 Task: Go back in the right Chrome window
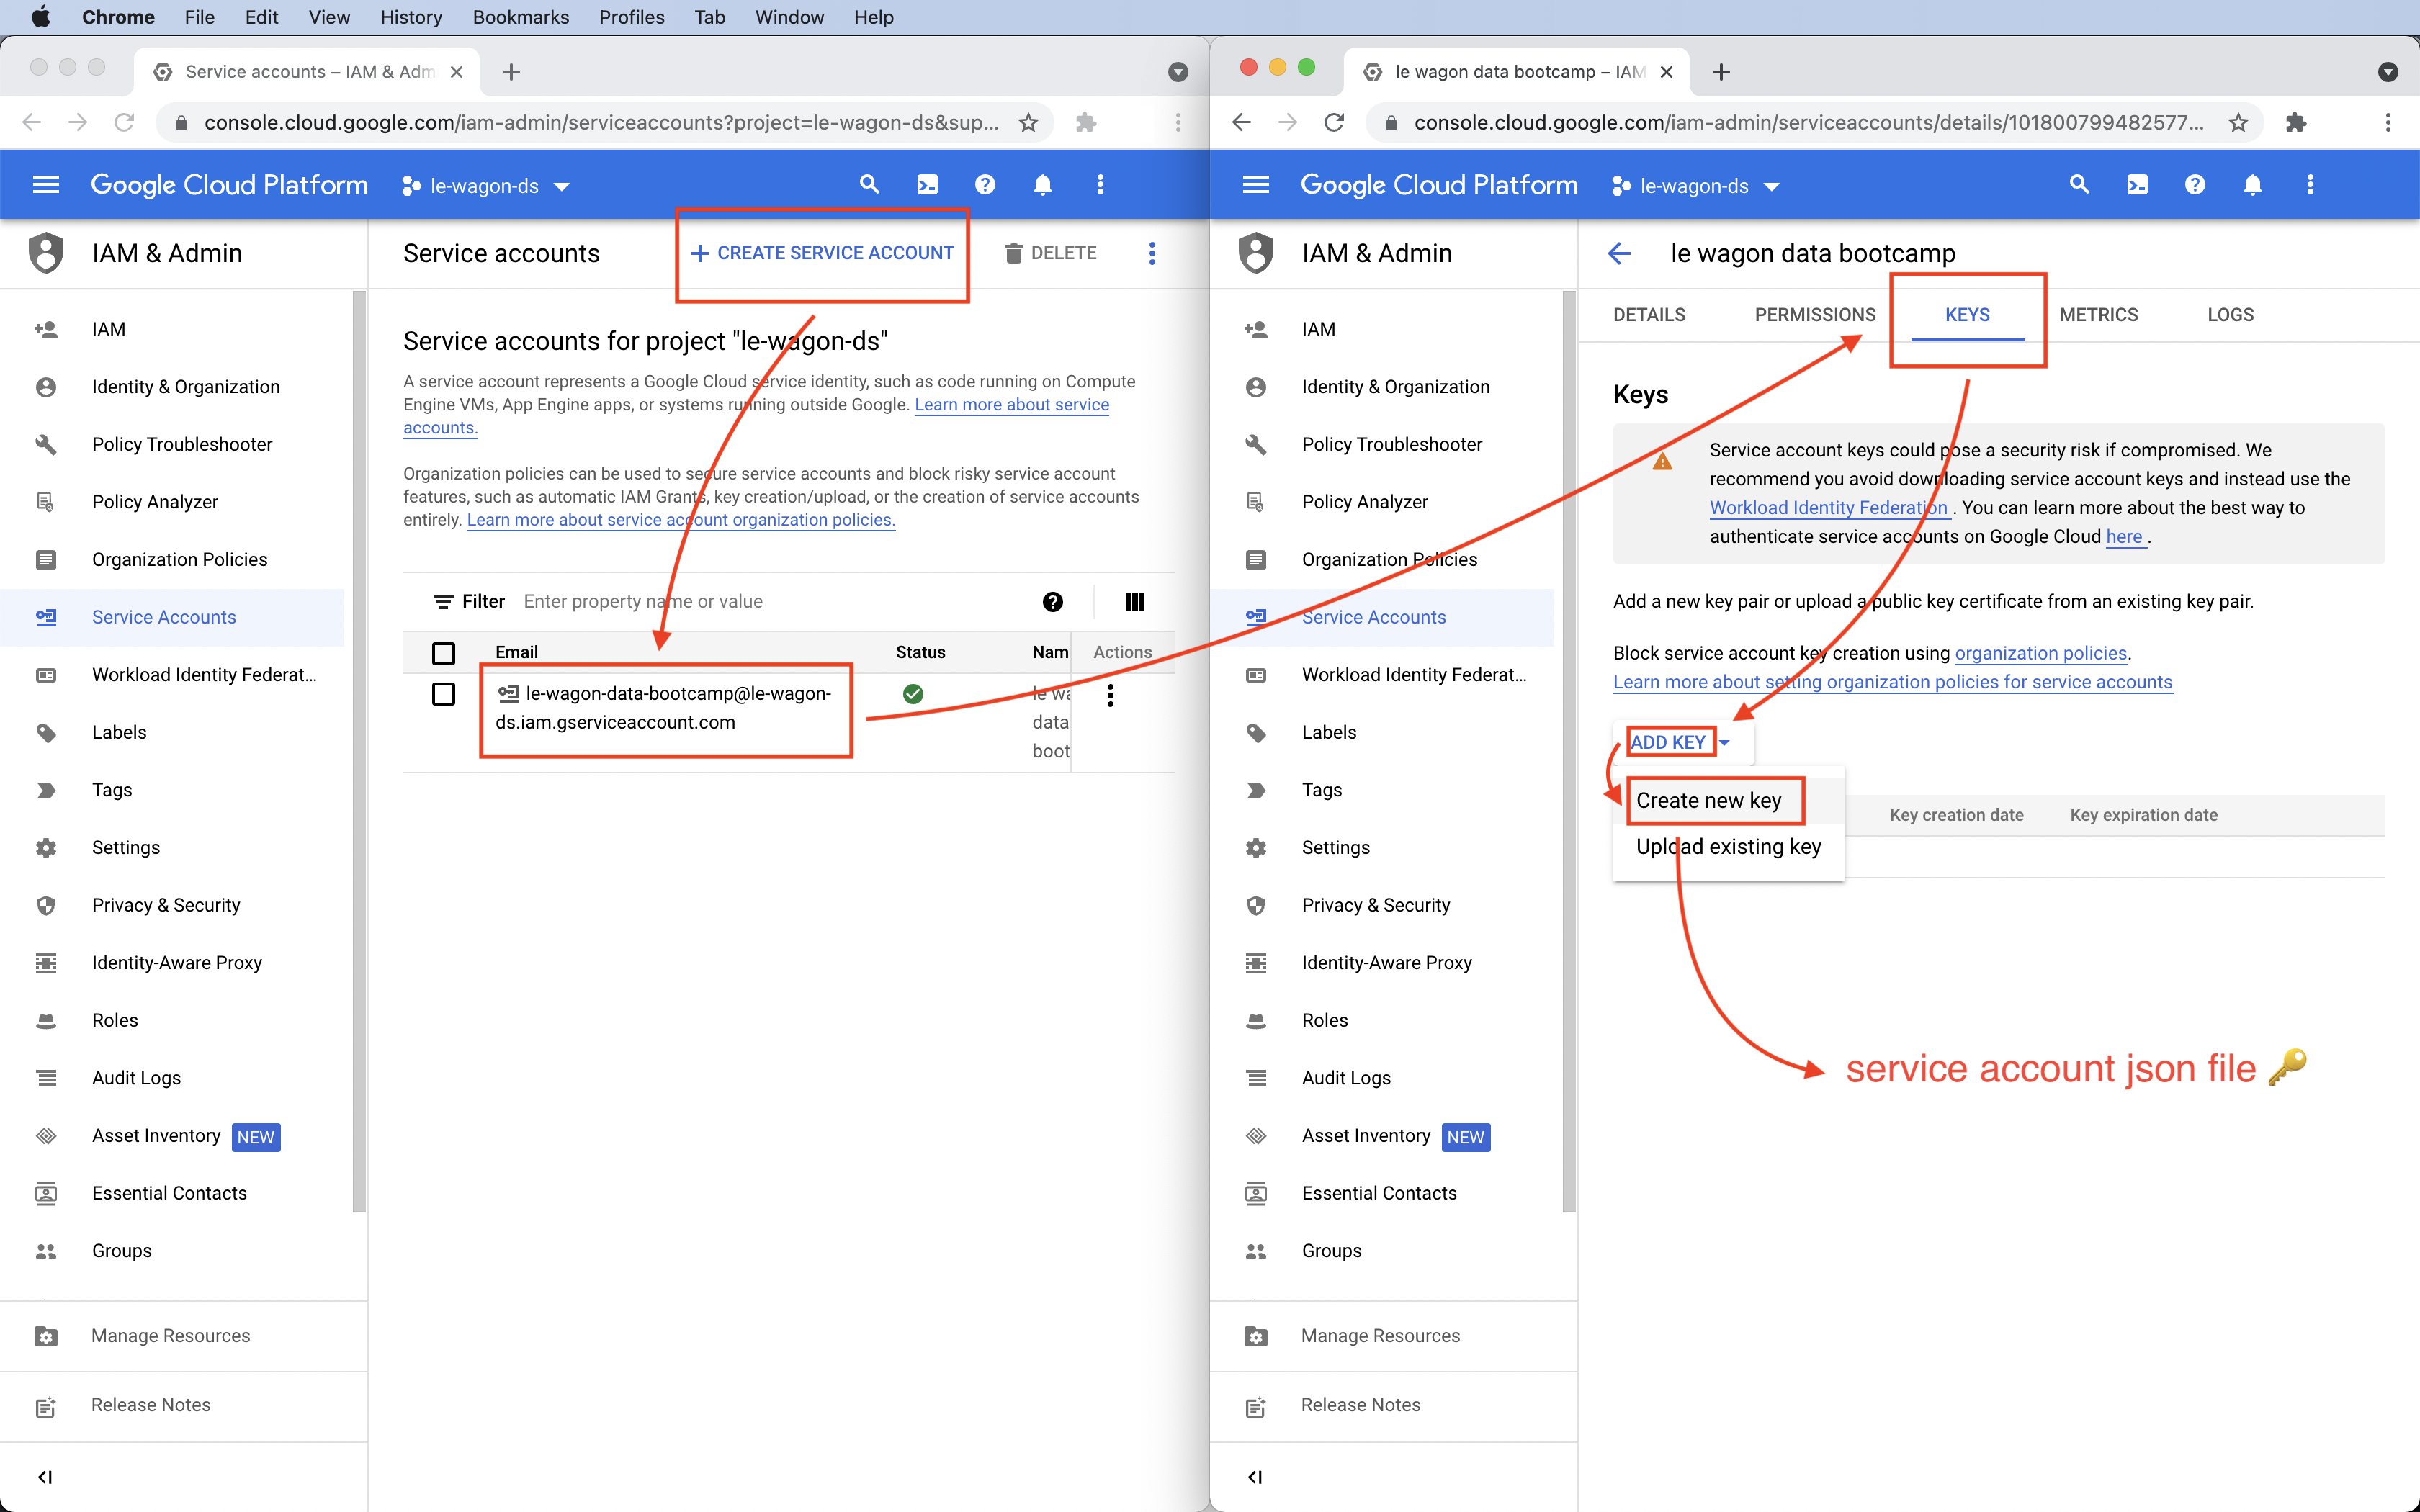[x=1242, y=123]
